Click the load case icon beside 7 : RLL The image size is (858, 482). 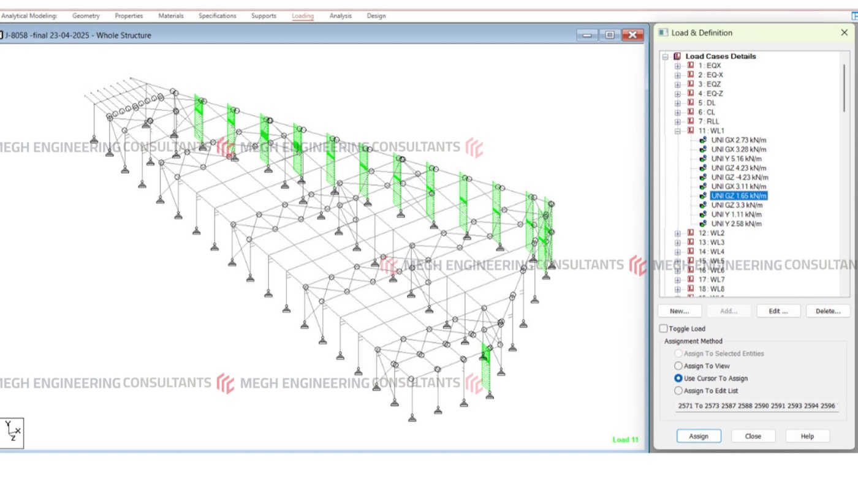click(x=691, y=121)
